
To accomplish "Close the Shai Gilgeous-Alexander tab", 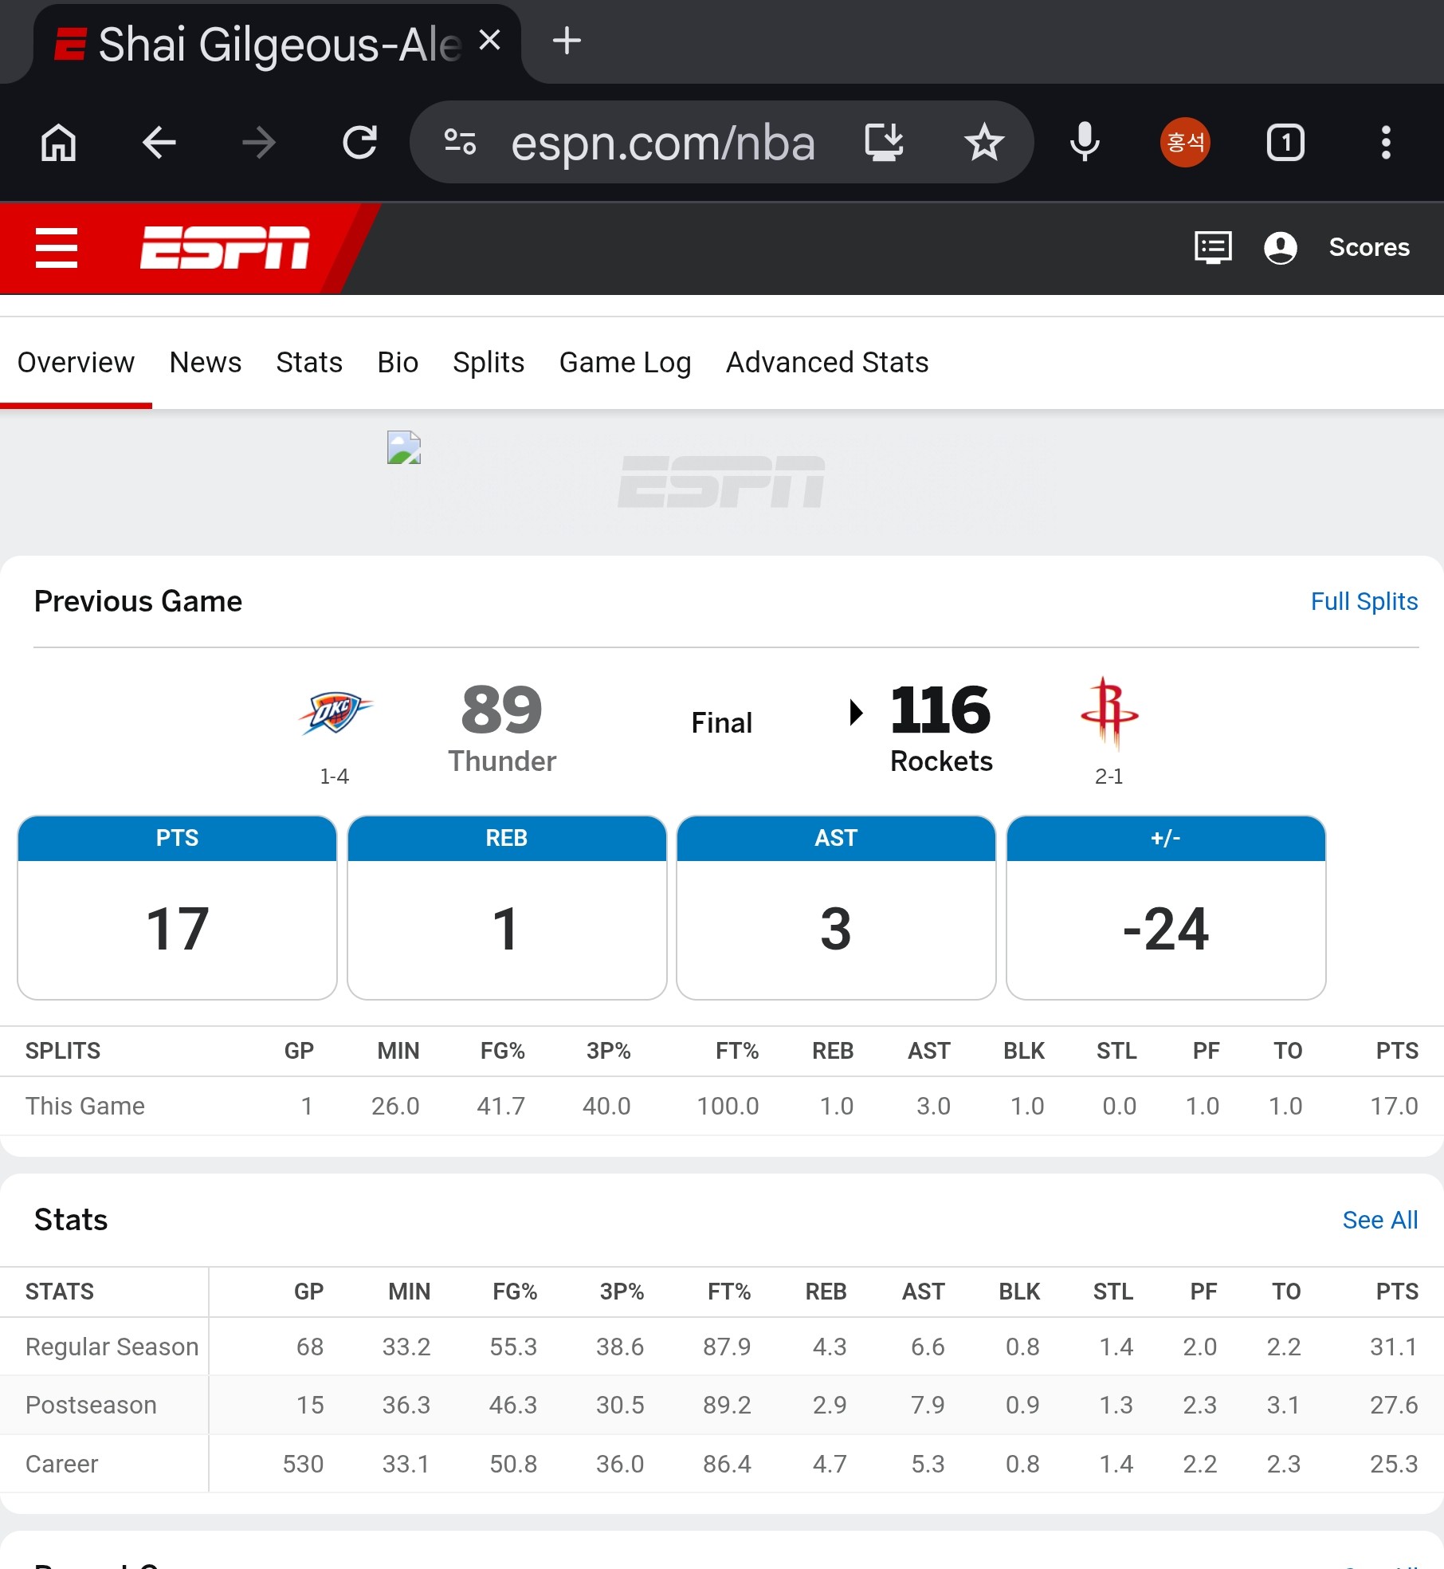I will click(x=489, y=40).
